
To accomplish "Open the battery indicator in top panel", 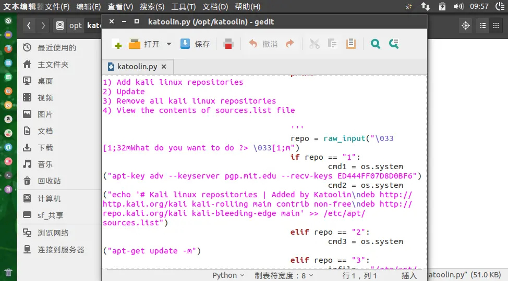I will pos(442,6).
